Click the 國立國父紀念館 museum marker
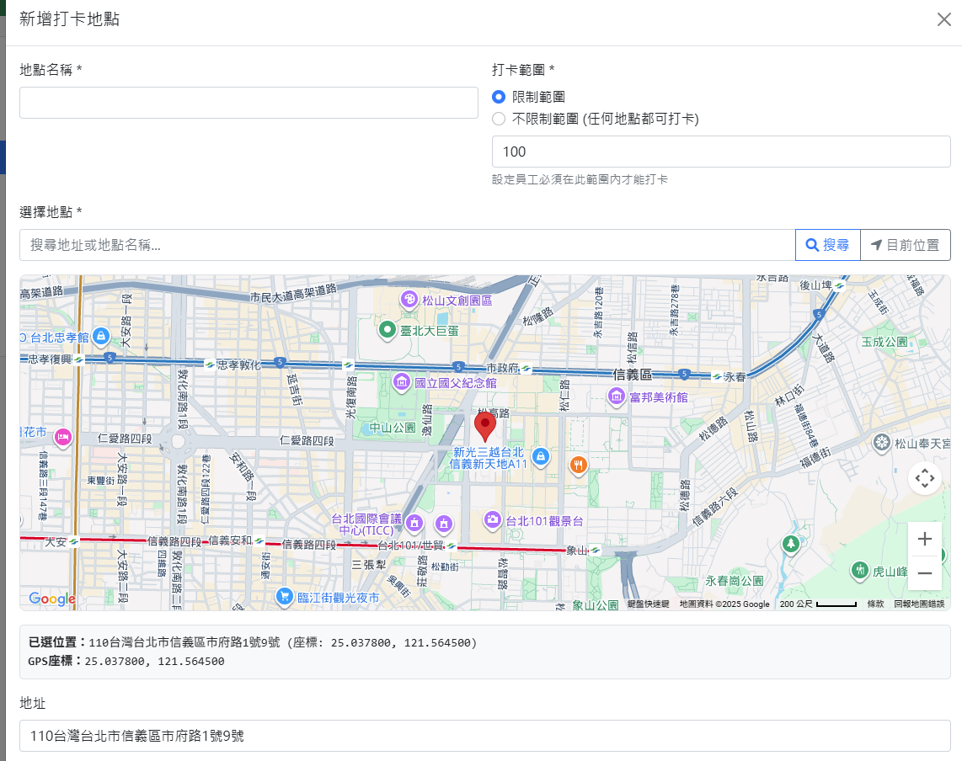This screenshot has width=962, height=761. (x=401, y=382)
